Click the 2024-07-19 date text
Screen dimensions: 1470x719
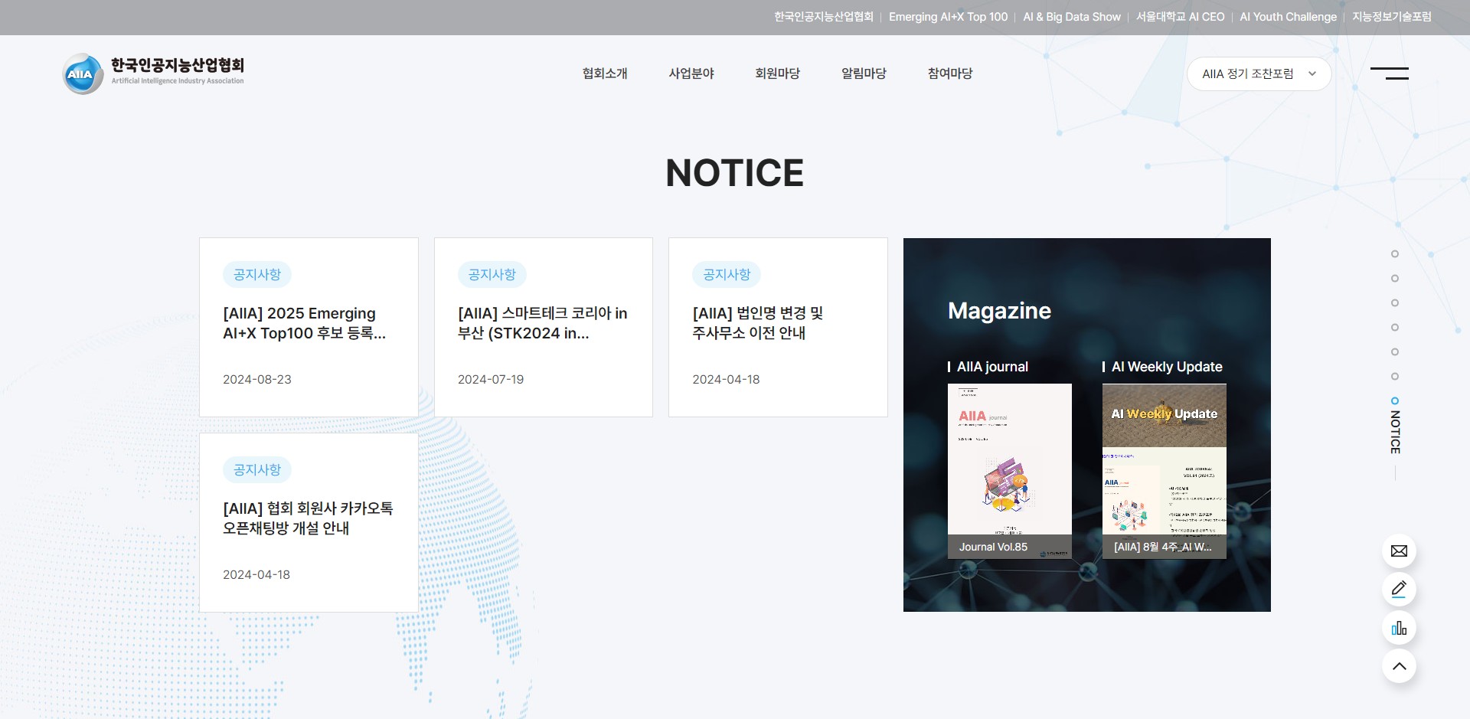click(491, 380)
